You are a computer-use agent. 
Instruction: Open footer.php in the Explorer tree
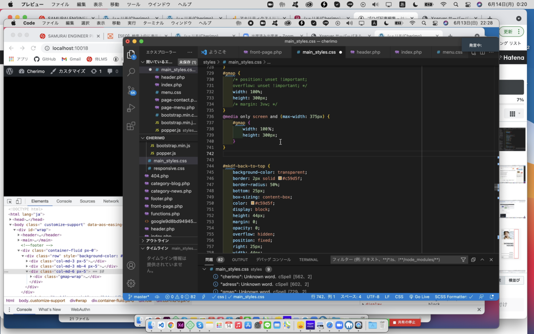point(162,199)
